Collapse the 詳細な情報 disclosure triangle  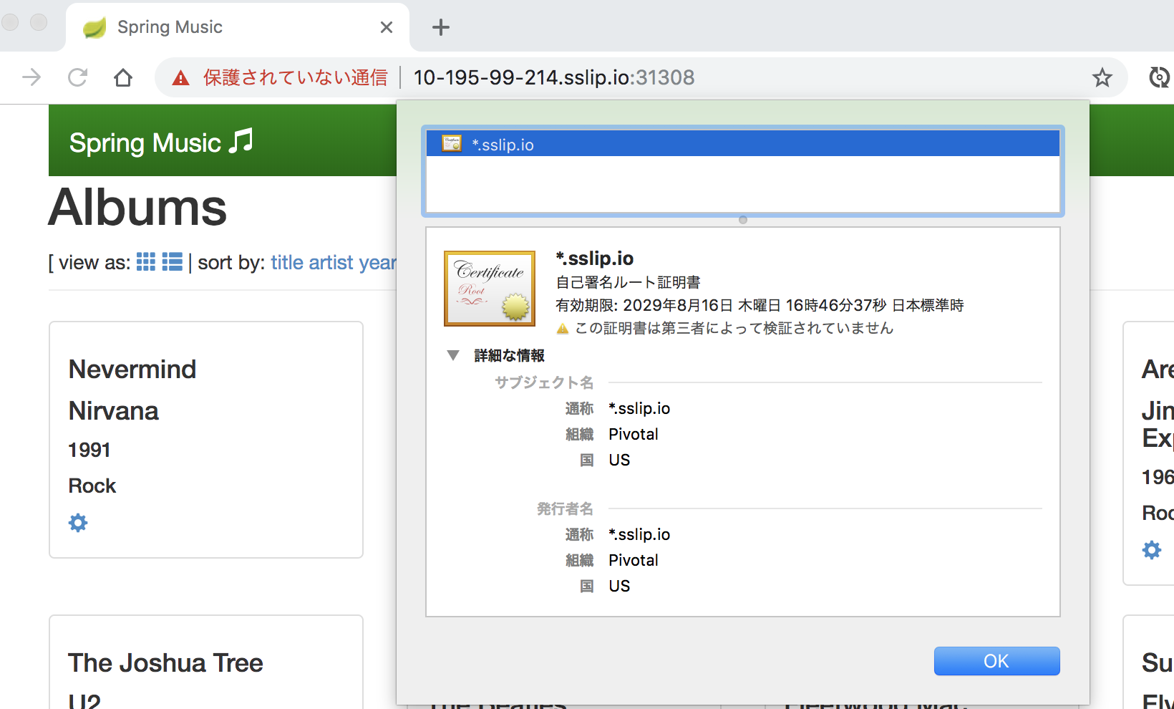(x=453, y=355)
